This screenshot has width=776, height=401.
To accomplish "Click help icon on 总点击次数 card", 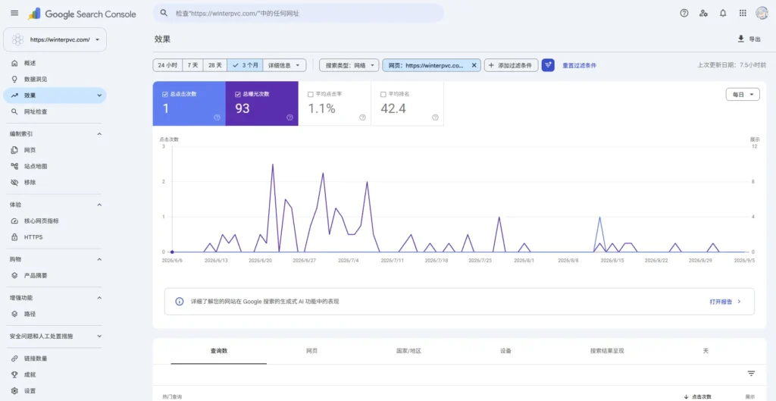I will pyautogui.click(x=217, y=117).
